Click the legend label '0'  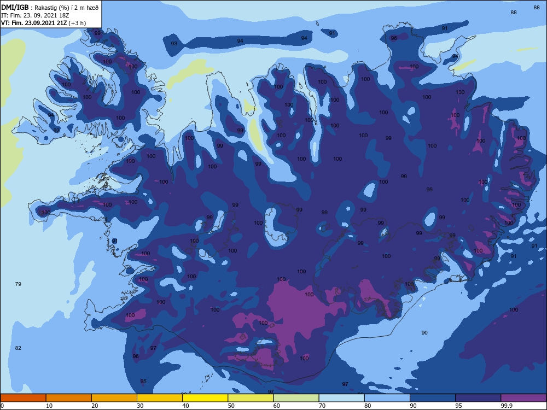pos(2,406)
